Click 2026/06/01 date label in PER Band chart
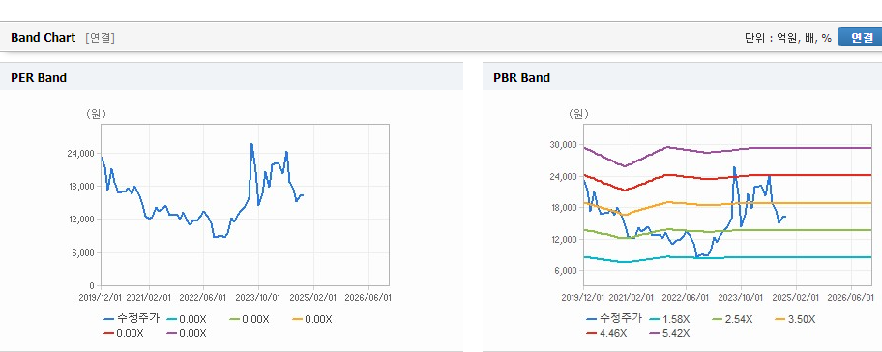This screenshot has width=882, height=352. point(368,297)
